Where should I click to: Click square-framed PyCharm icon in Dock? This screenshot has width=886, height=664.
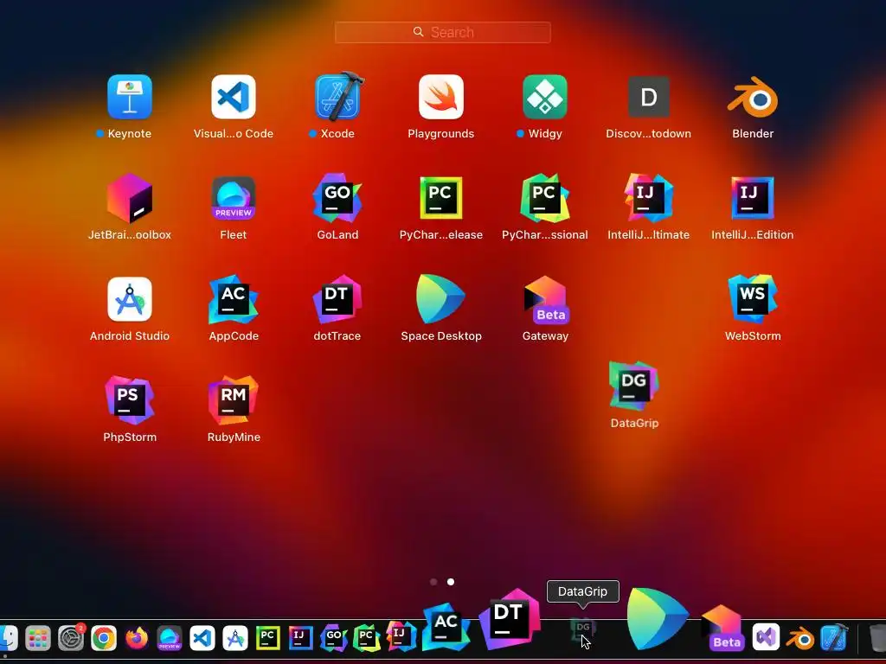click(268, 638)
